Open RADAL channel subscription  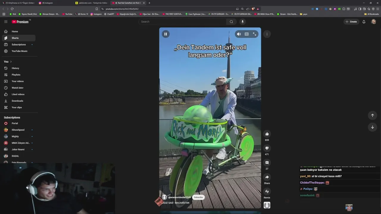[x=19, y=156]
